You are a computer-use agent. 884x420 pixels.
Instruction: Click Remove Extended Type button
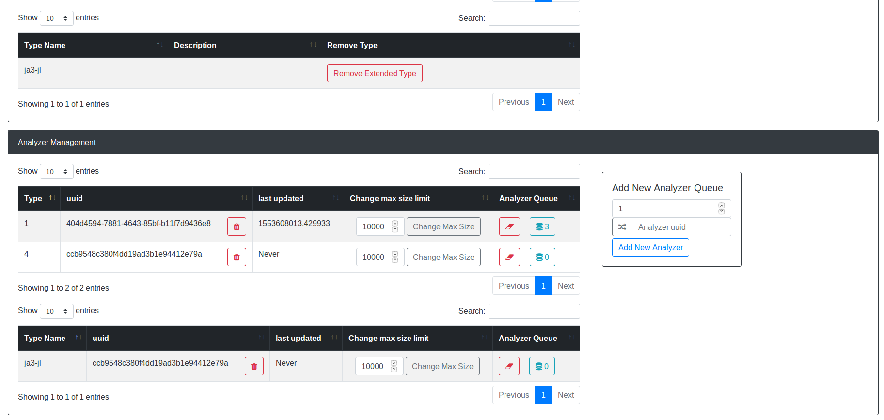(375, 73)
